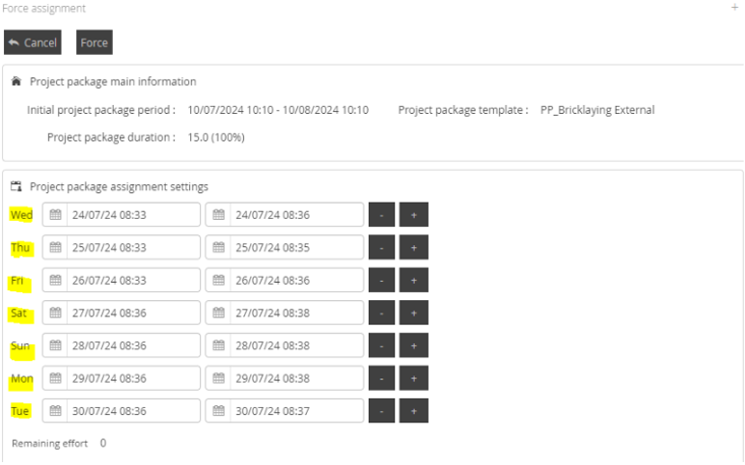Viewport: 745px width, 465px height.
Task: Open calendar icon for Wed end date
Action: 218,215
